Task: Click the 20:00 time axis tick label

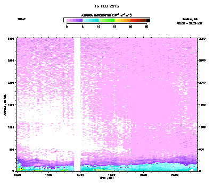Action: 175,175
